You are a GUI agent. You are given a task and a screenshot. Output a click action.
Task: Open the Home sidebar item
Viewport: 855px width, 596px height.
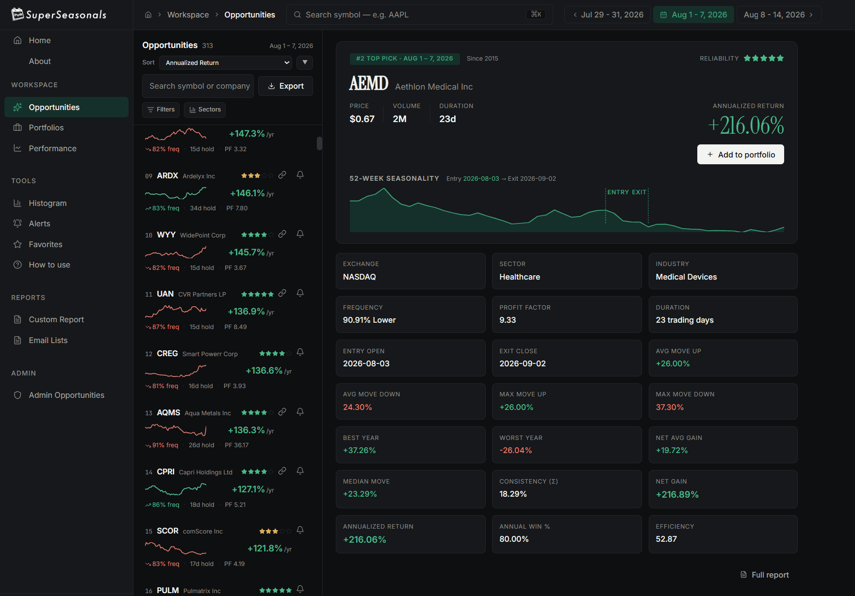66,40
